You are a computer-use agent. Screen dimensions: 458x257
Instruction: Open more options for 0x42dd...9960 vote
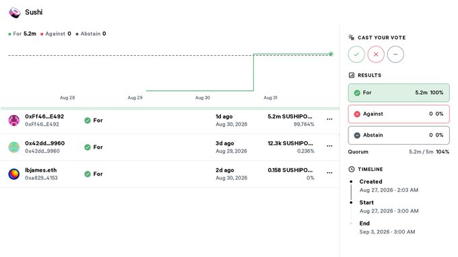329,146
